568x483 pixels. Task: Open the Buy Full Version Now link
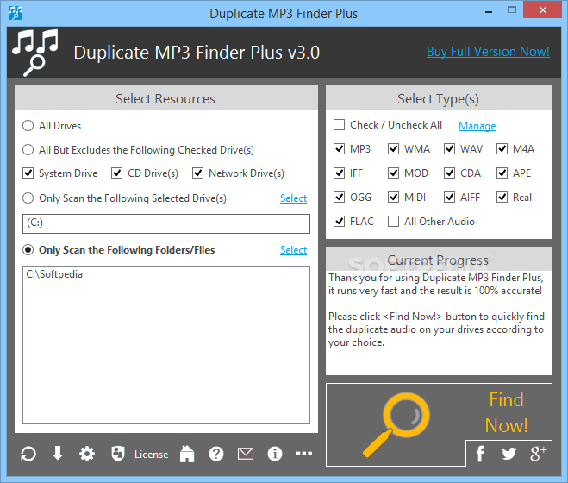click(x=488, y=52)
